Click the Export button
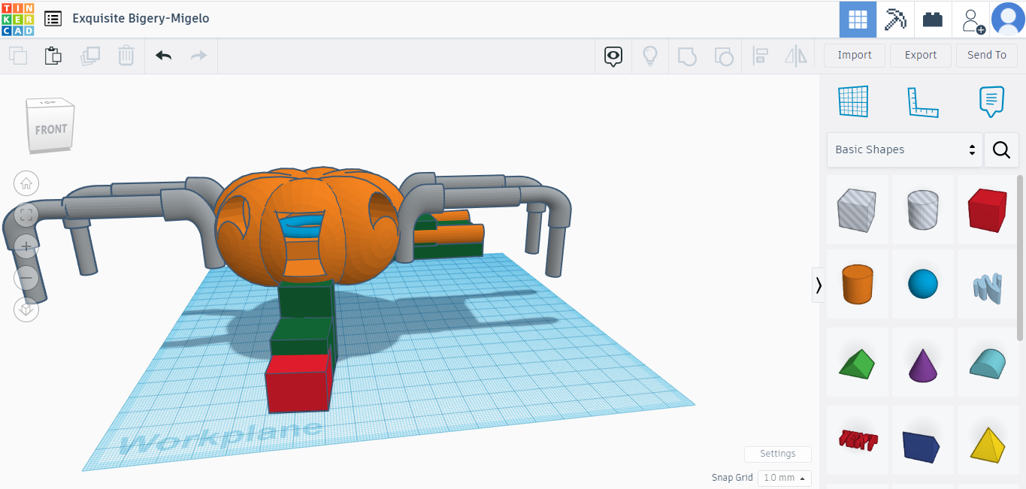The height and width of the screenshot is (489, 1026). [x=920, y=55]
